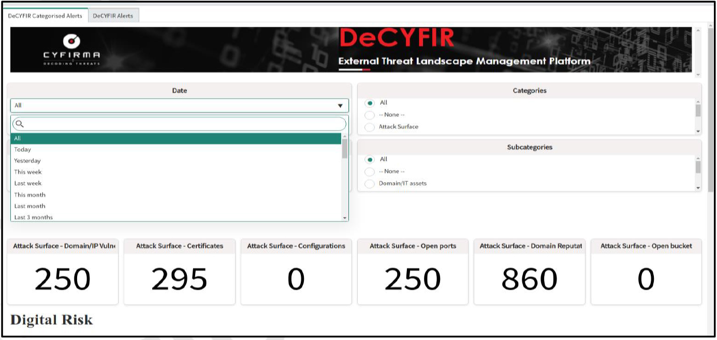Screen dimensions: 717x340
Task: Click the 860 value on the Domain Reputation card
Action: click(x=530, y=279)
